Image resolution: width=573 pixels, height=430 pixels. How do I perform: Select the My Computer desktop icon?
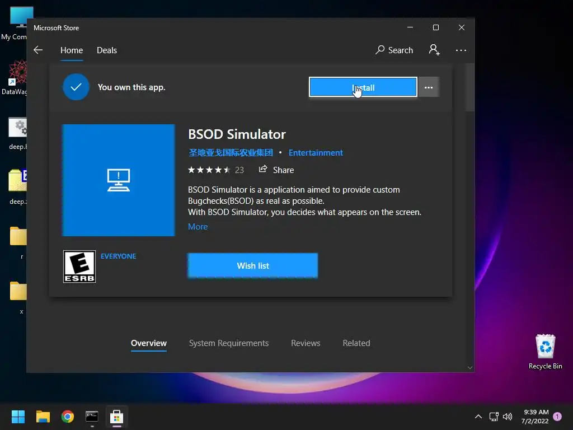15,24
